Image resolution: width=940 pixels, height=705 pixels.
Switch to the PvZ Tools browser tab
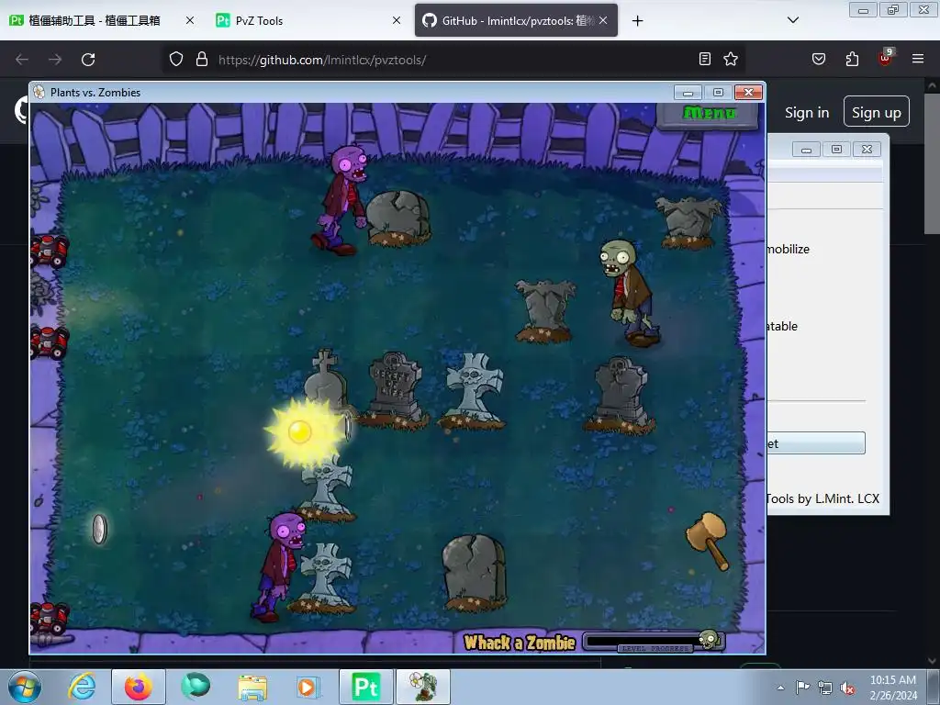pyautogui.click(x=259, y=20)
